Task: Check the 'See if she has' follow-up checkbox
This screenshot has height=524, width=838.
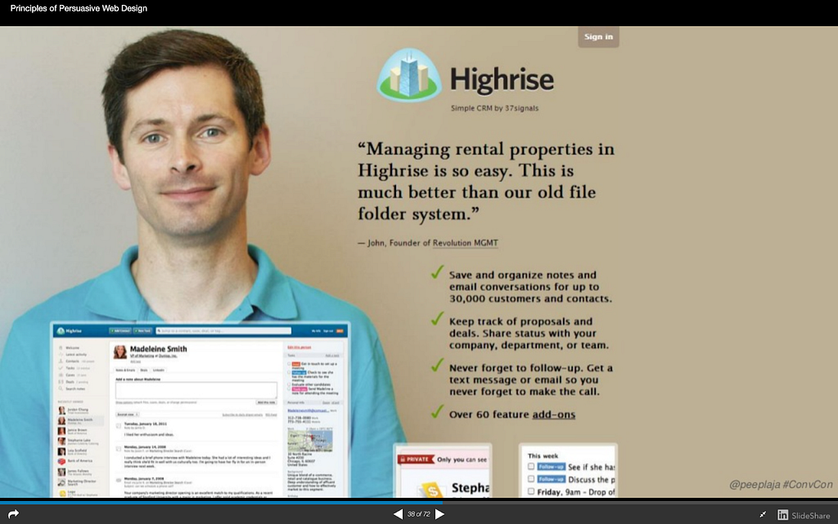Action: [531, 466]
